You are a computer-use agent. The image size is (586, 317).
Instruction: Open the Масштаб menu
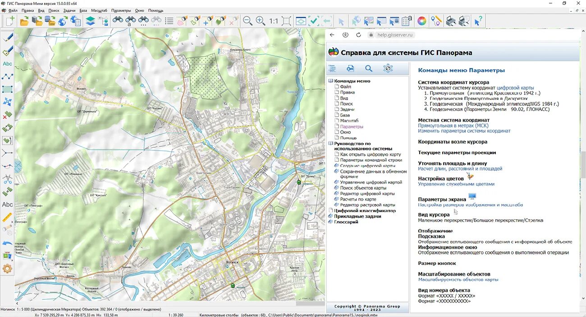(x=99, y=10)
